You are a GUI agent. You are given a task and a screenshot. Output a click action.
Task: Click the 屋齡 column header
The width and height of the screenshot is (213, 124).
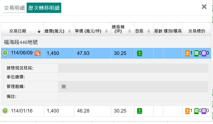[x=158, y=31]
